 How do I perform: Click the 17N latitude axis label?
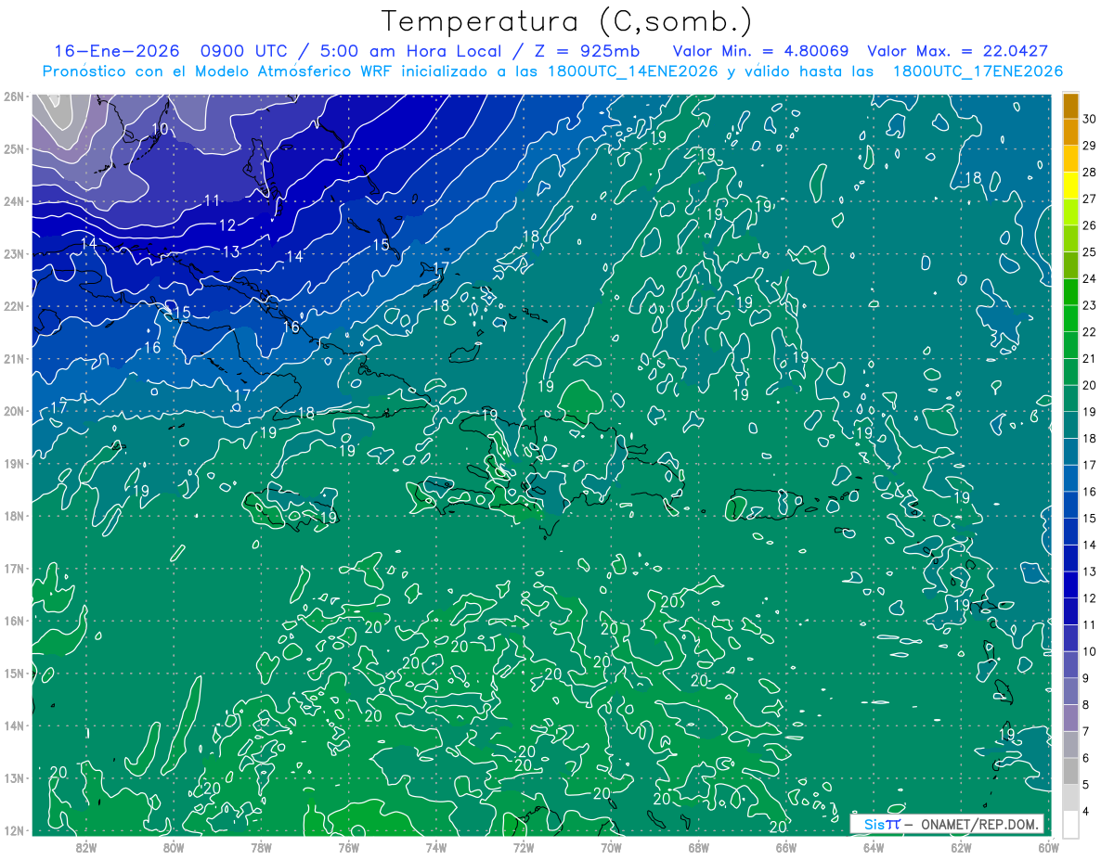(x=13, y=568)
